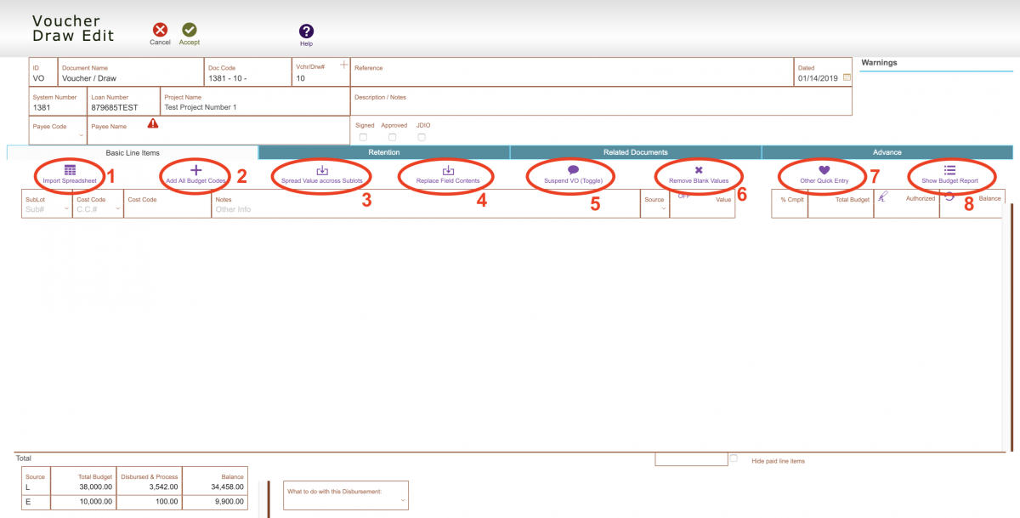Enable Hide paid line items
The height and width of the screenshot is (518, 1020).
[x=734, y=458]
